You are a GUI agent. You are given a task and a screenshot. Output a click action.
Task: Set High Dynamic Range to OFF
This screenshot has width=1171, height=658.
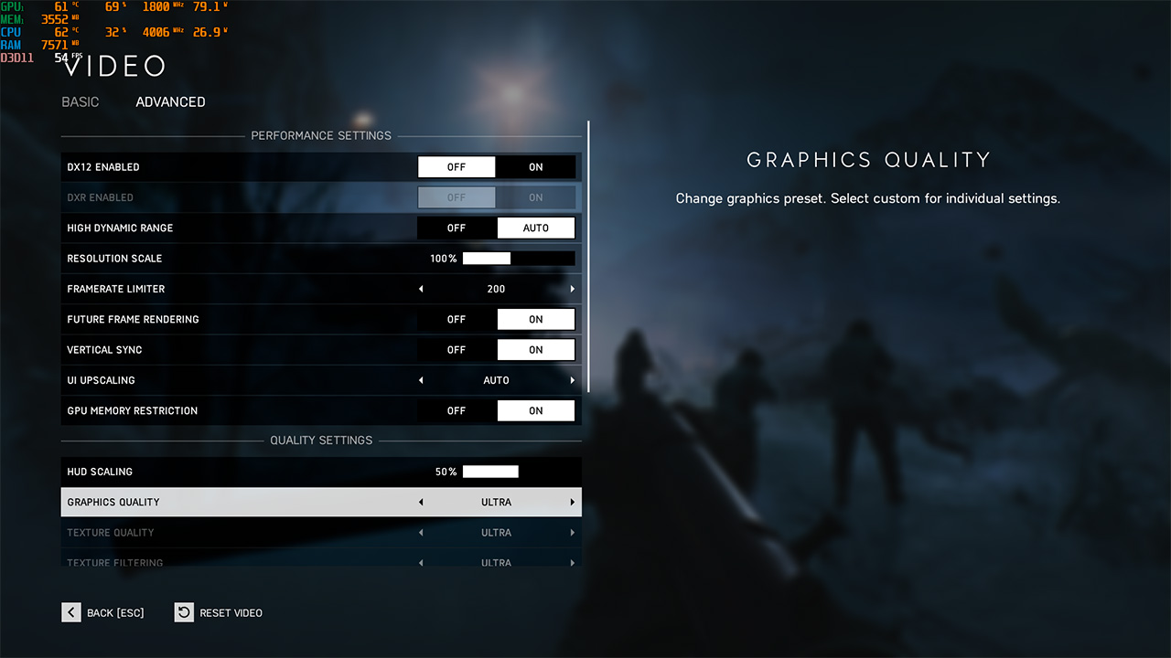pyautogui.click(x=457, y=228)
